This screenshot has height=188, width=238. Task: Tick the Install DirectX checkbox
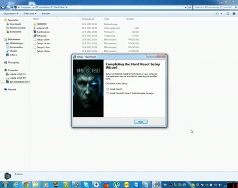coord(108,89)
